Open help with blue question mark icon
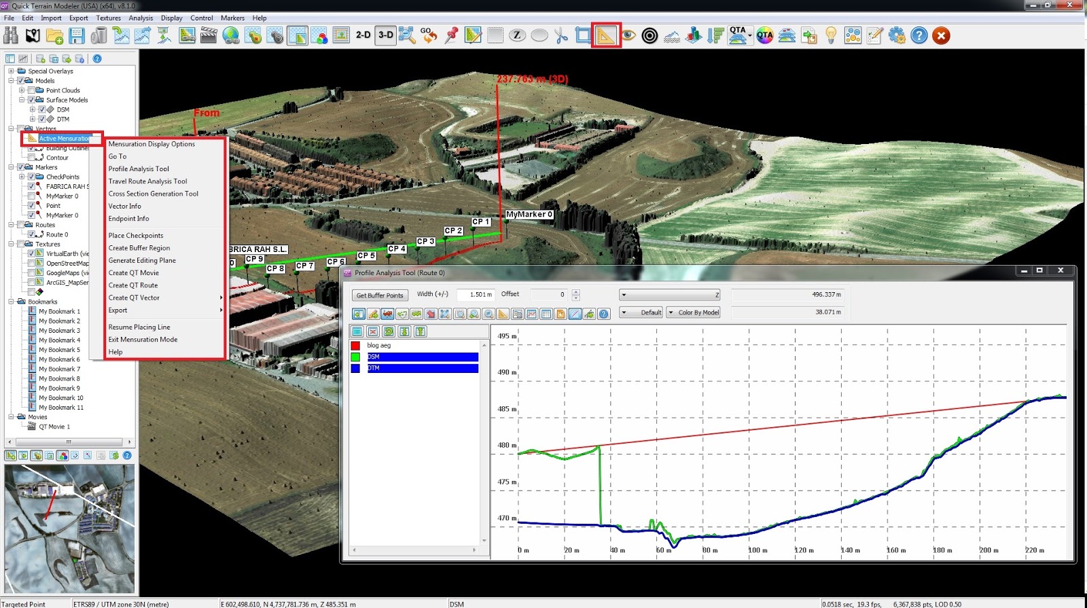 pyautogui.click(x=919, y=35)
